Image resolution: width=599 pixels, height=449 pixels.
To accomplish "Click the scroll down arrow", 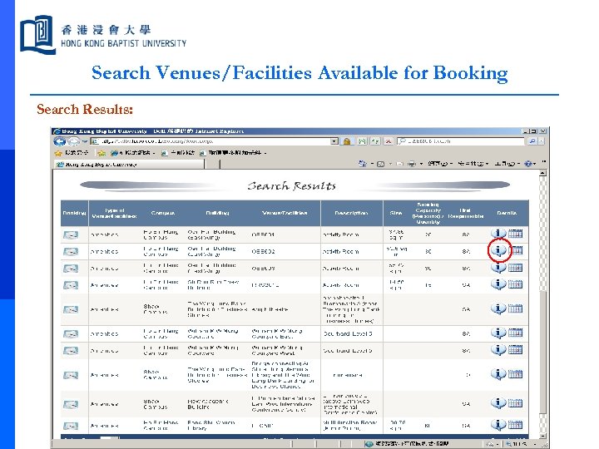I will click(542, 436).
